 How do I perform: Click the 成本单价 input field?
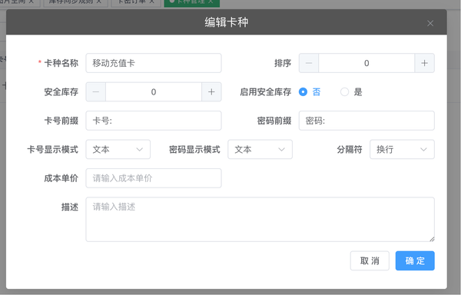(154, 178)
